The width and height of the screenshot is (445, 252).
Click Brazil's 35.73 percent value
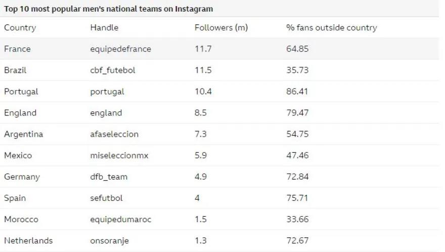297,70
